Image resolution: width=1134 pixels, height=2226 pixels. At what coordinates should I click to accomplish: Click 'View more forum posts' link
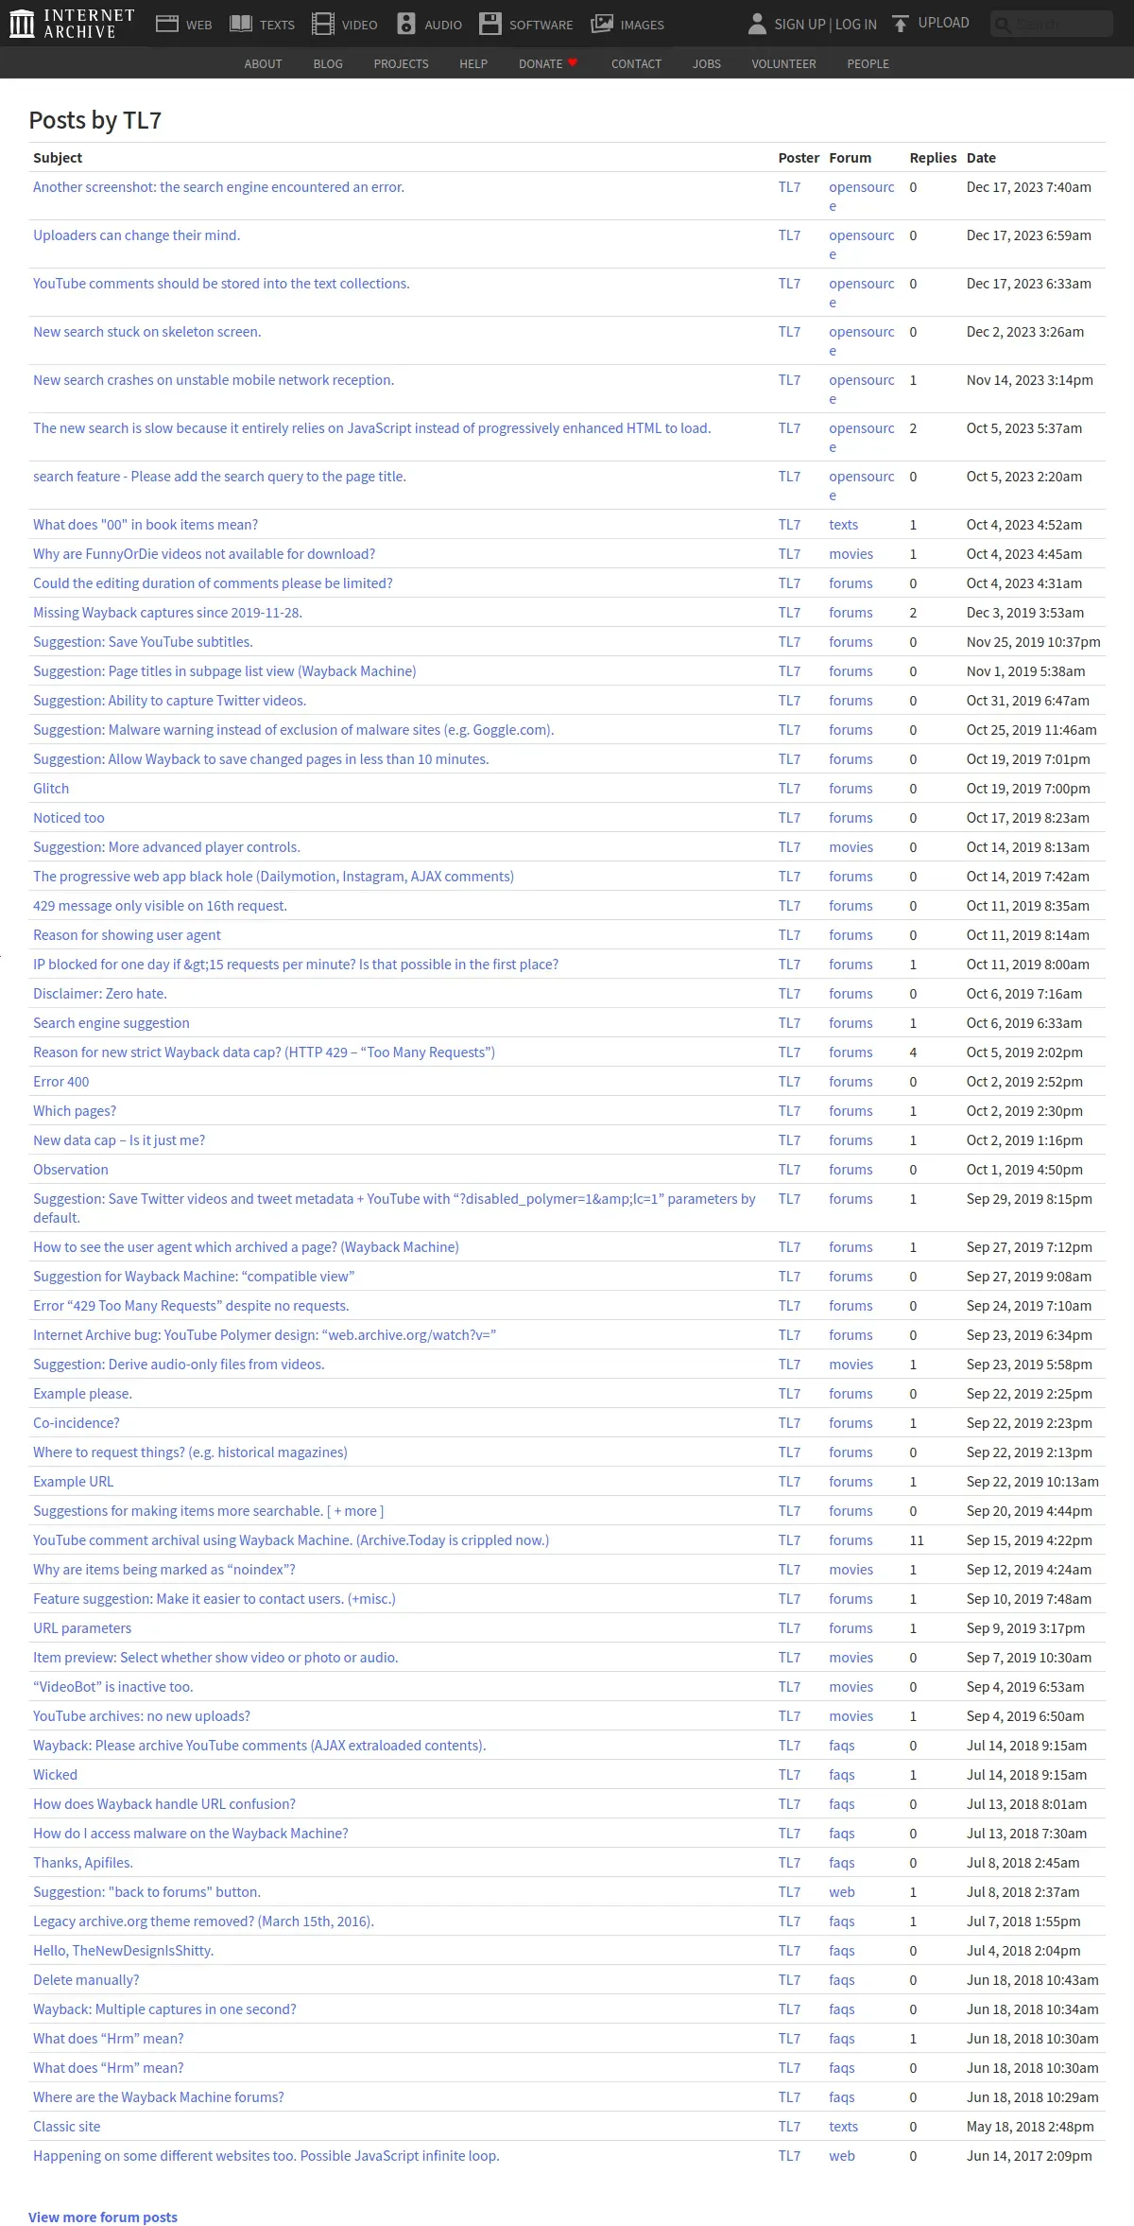click(103, 2217)
